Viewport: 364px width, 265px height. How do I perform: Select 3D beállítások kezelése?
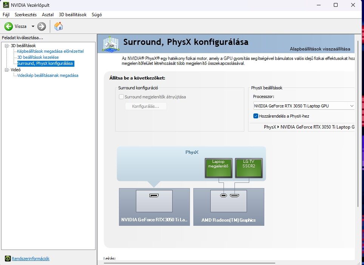[38, 57]
